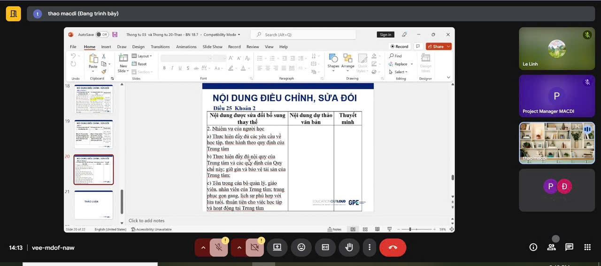The width and height of the screenshot is (601, 266).
Task: Expand microphone audio settings arrow
Action: pos(203,247)
